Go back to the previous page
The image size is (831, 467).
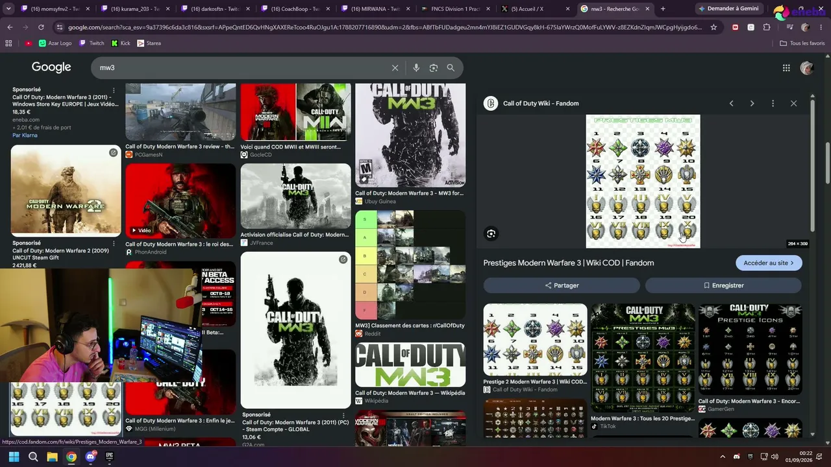tap(10, 27)
